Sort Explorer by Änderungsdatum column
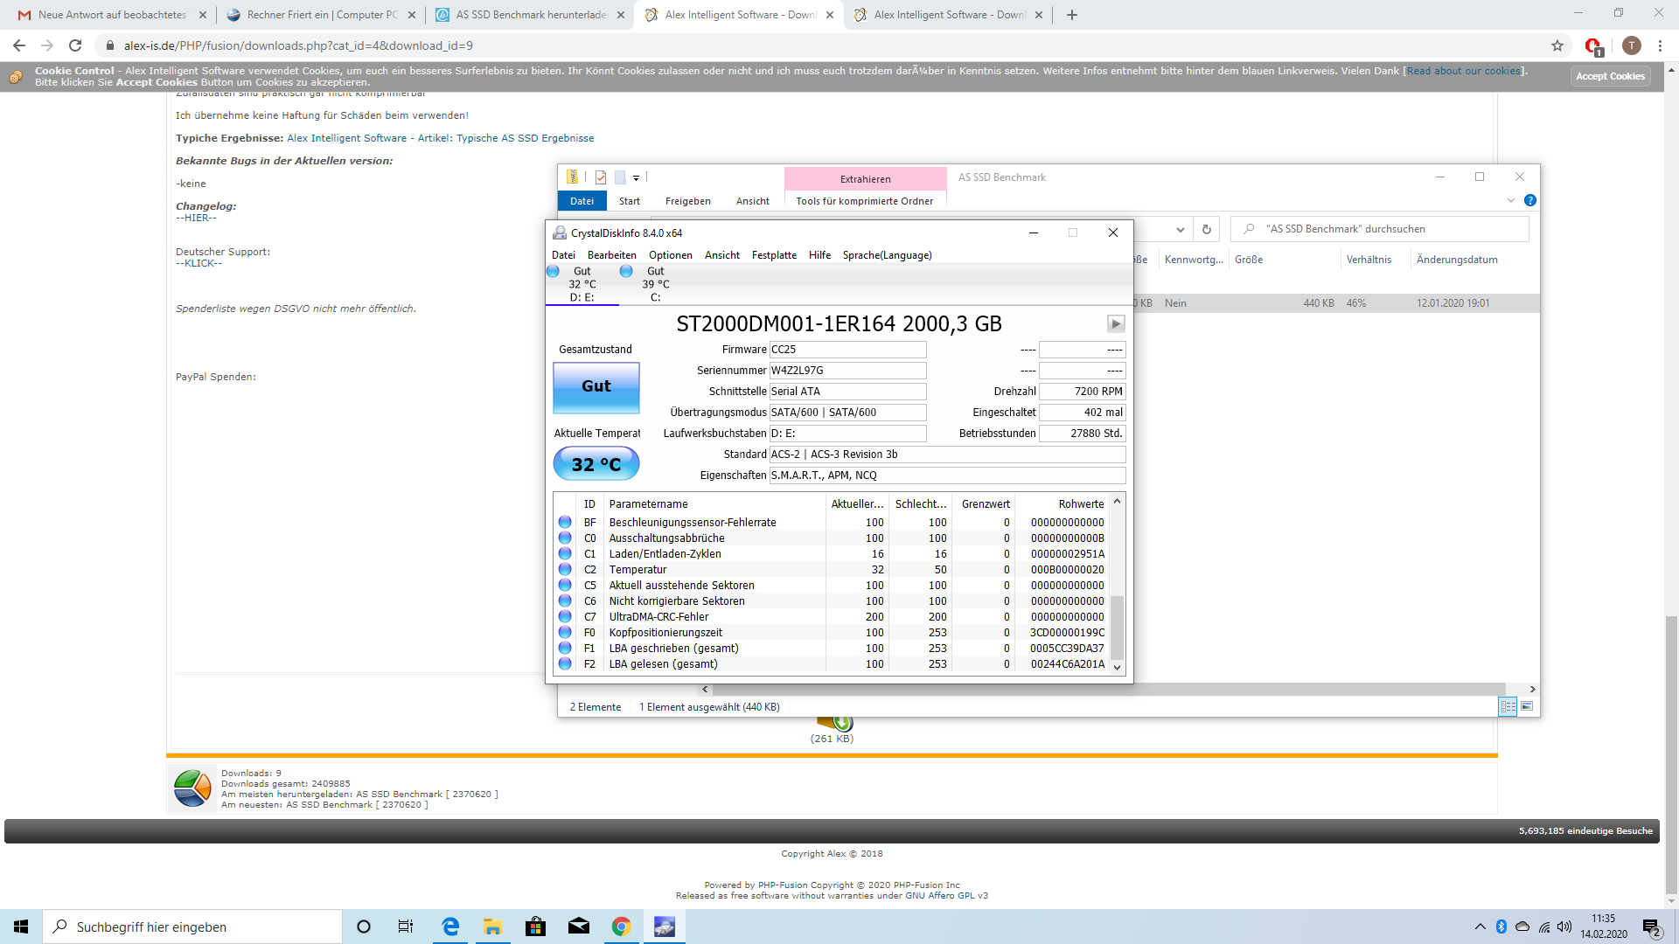1679x944 pixels. point(1457,260)
